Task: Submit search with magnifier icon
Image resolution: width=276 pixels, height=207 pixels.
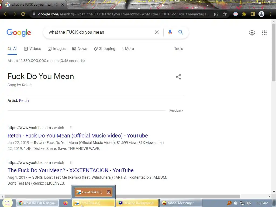Action: (181, 32)
